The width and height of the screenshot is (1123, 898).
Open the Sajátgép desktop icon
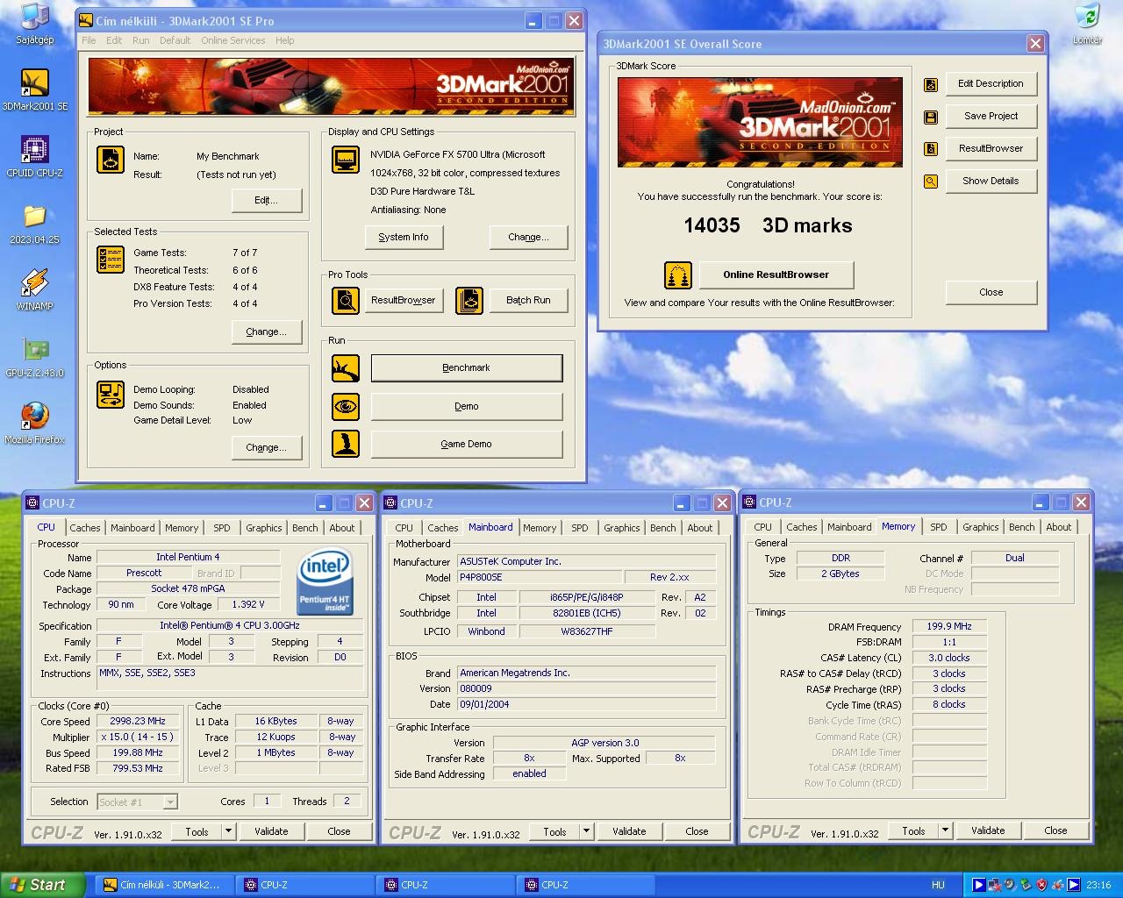35,23
